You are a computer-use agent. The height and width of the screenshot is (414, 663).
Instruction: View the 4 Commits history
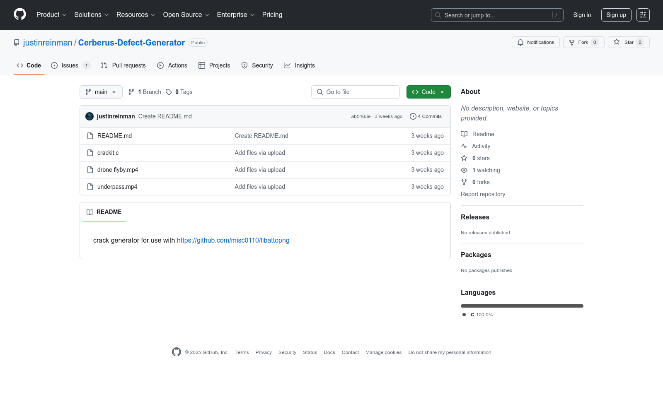click(x=426, y=116)
